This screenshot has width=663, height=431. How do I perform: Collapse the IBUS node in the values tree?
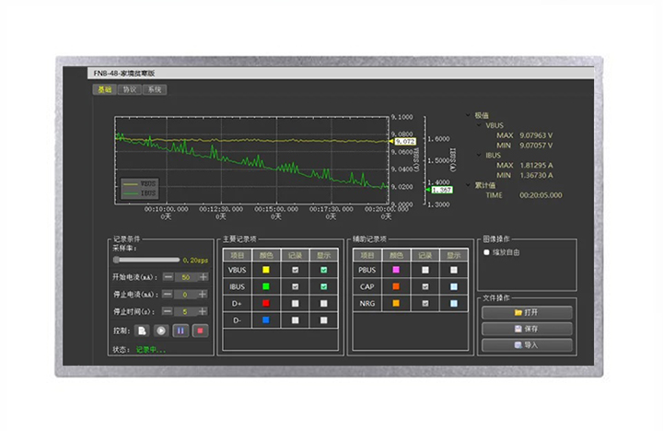pyautogui.click(x=479, y=155)
